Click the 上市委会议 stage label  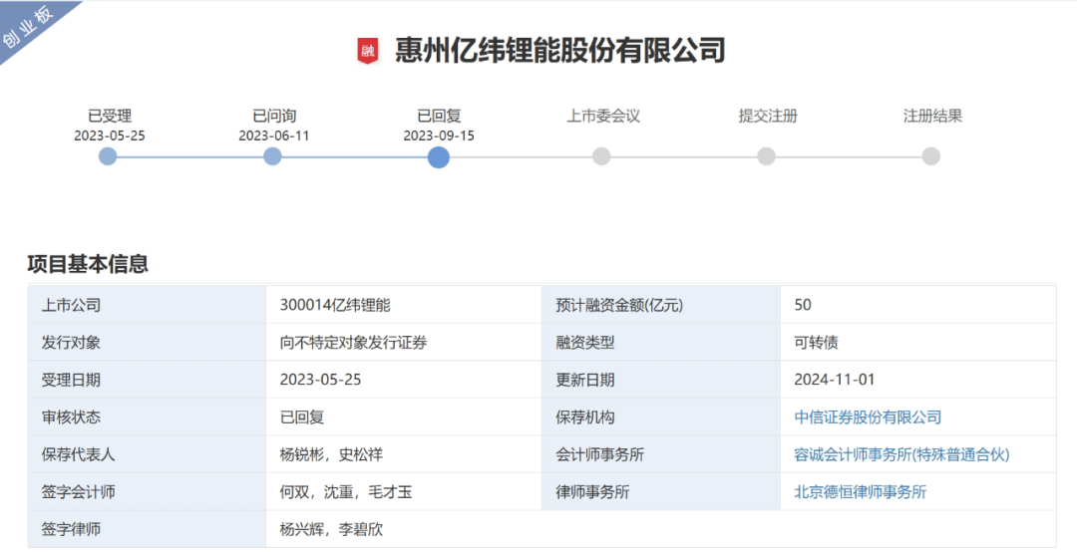[x=603, y=116]
